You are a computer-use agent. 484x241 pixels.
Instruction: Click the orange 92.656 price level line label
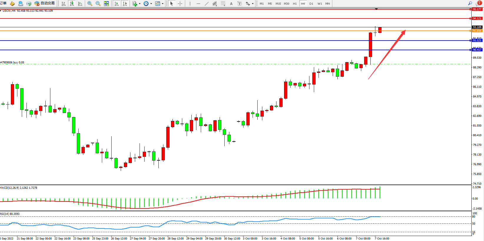click(477, 31)
